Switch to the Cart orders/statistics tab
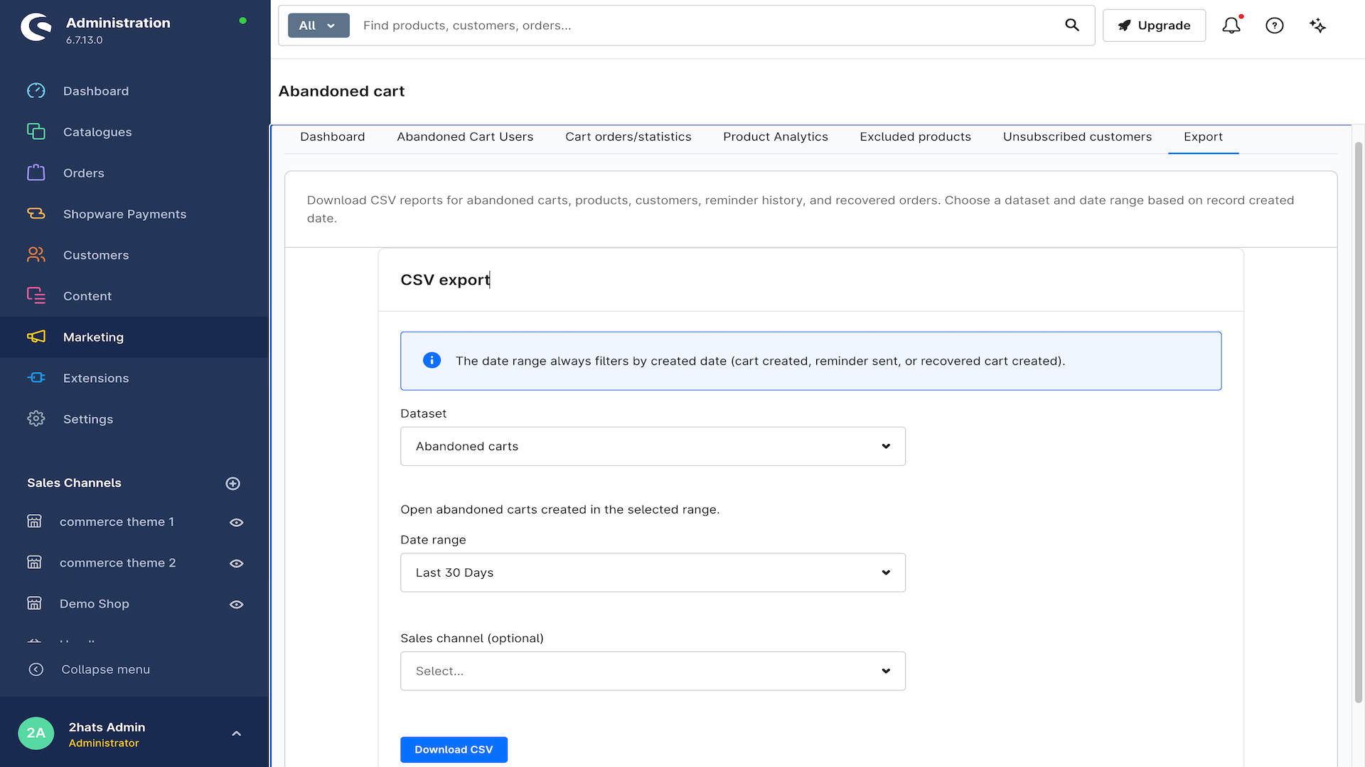This screenshot has width=1365, height=767. (x=628, y=137)
